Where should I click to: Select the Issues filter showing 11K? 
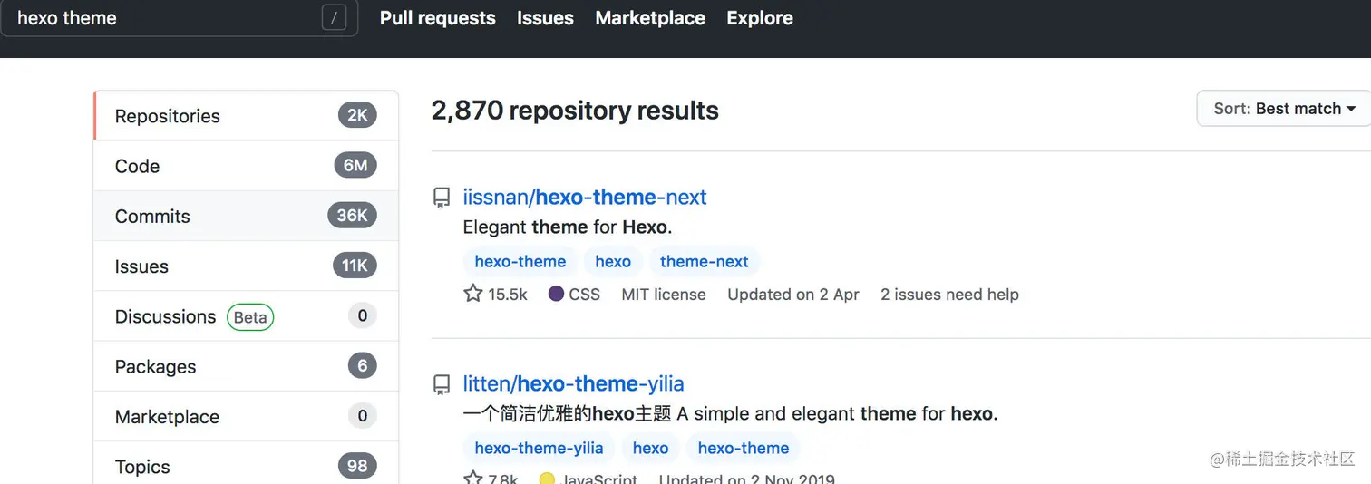pos(246,266)
